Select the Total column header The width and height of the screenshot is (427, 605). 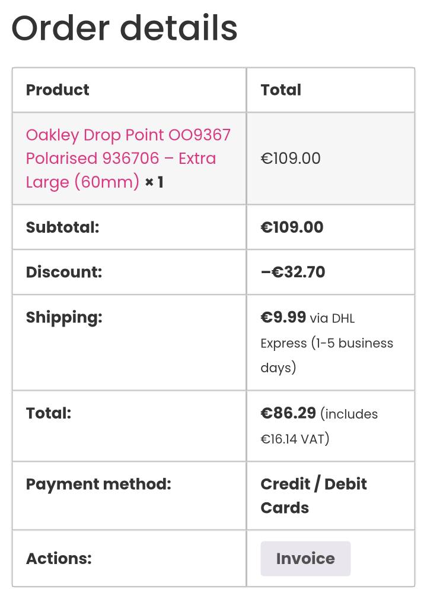tap(281, 90)
